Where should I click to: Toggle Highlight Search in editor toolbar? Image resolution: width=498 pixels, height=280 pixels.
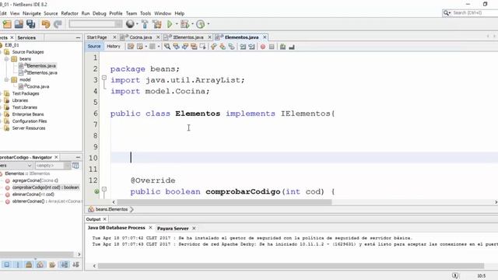point(194,47)
